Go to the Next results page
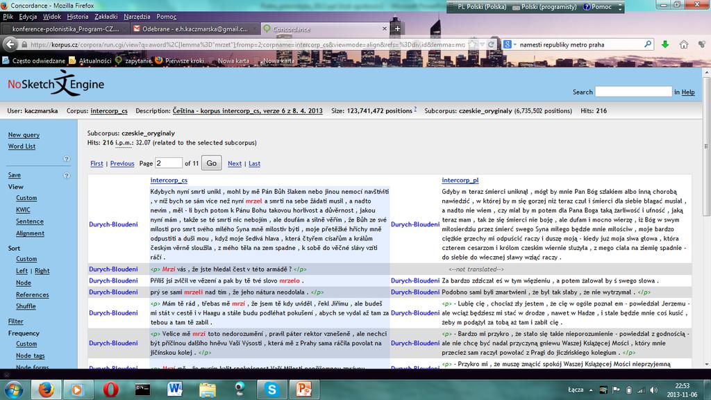The image size is (711, 400). (235, 164)
